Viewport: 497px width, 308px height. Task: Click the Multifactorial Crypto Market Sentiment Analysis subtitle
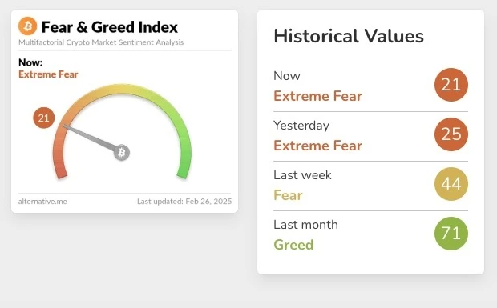click(x=101, y=42)
